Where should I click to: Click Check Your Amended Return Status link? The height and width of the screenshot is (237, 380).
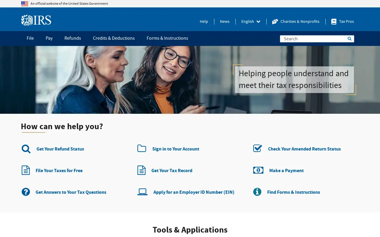tap(304, 149)
